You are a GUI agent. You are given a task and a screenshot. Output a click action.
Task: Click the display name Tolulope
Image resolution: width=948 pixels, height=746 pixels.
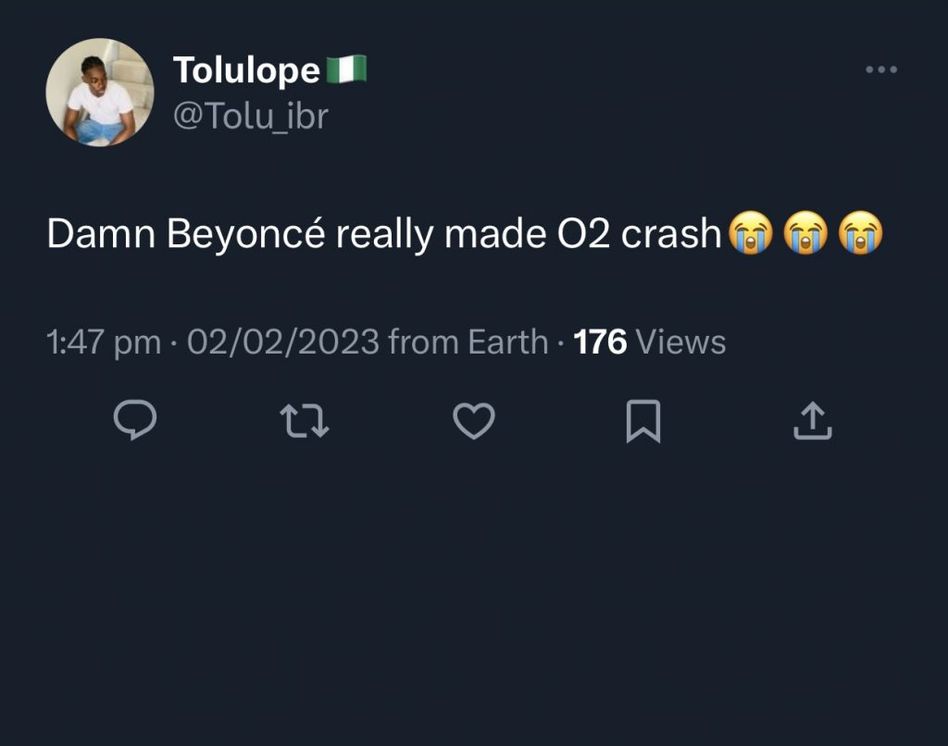(x=246, y=69)
